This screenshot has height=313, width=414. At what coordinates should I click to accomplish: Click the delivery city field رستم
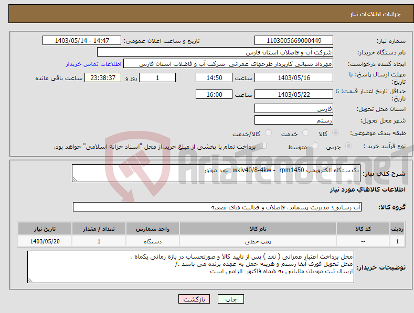(x=294, y=120)
